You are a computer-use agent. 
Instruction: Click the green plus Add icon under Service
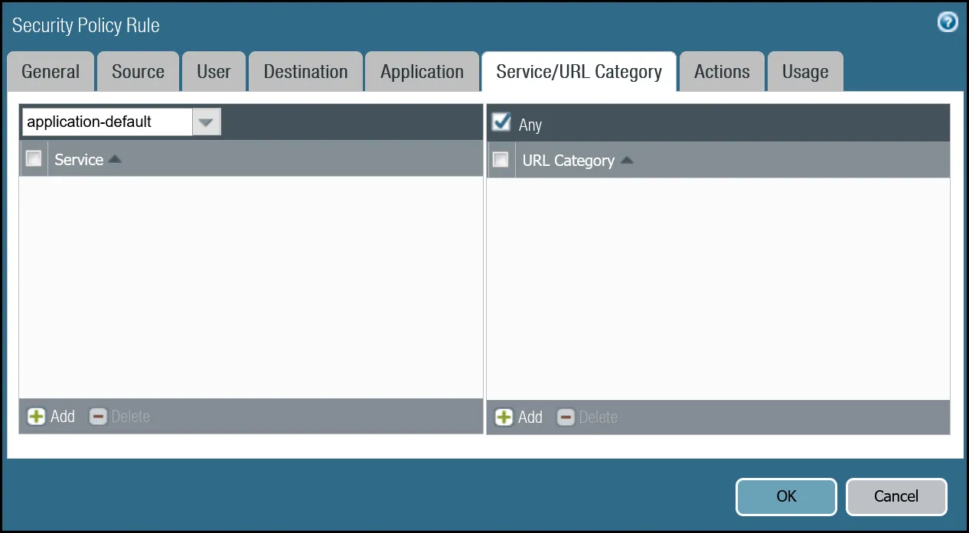coord(37,416)
